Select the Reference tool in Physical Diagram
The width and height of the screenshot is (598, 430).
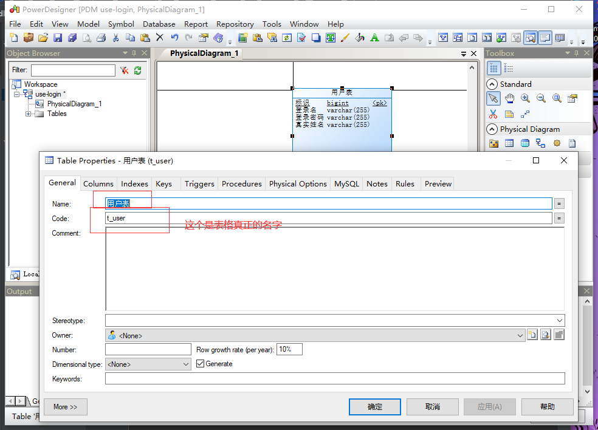[540, 143]
